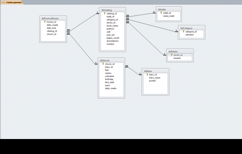Viewport: 242px width, 154px height.
Task: Click the klass_id primary key icon
Action: pos(147,75)
